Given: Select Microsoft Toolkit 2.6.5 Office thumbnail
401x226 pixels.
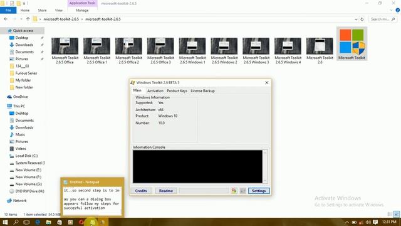Looking at the screenshot, I should [x=65, y=51].
